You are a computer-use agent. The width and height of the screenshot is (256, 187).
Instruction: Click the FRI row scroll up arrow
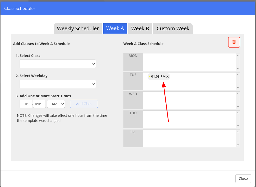click(x=238, y=132)
